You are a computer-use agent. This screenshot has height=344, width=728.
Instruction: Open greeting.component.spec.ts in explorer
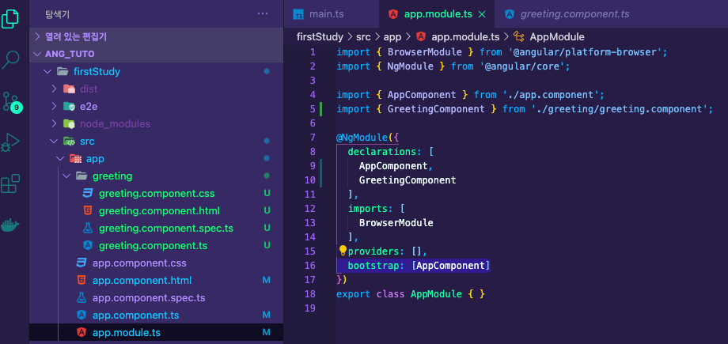coord(157,228)
